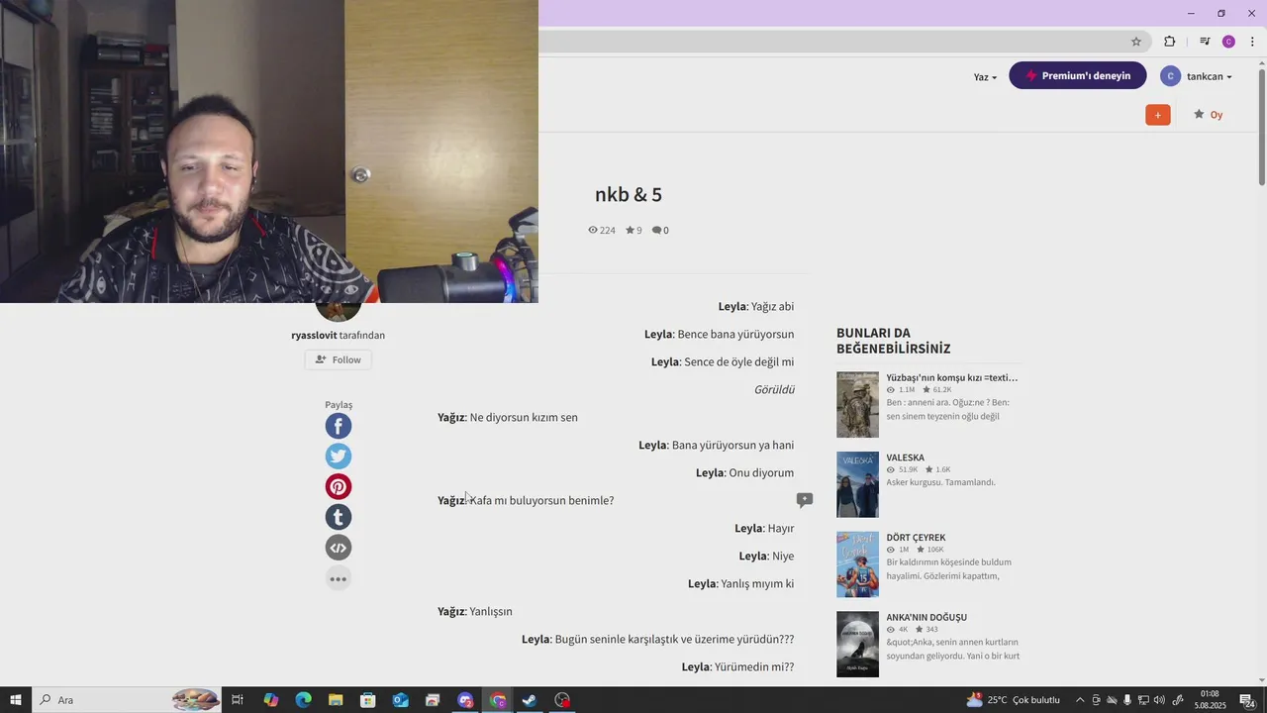The width and height of the screenshot is (1267, 713).
Task: Open the ANKA'NIN DOĞUŞU story link
Action: pyautogui.click(x=926, y=618)
